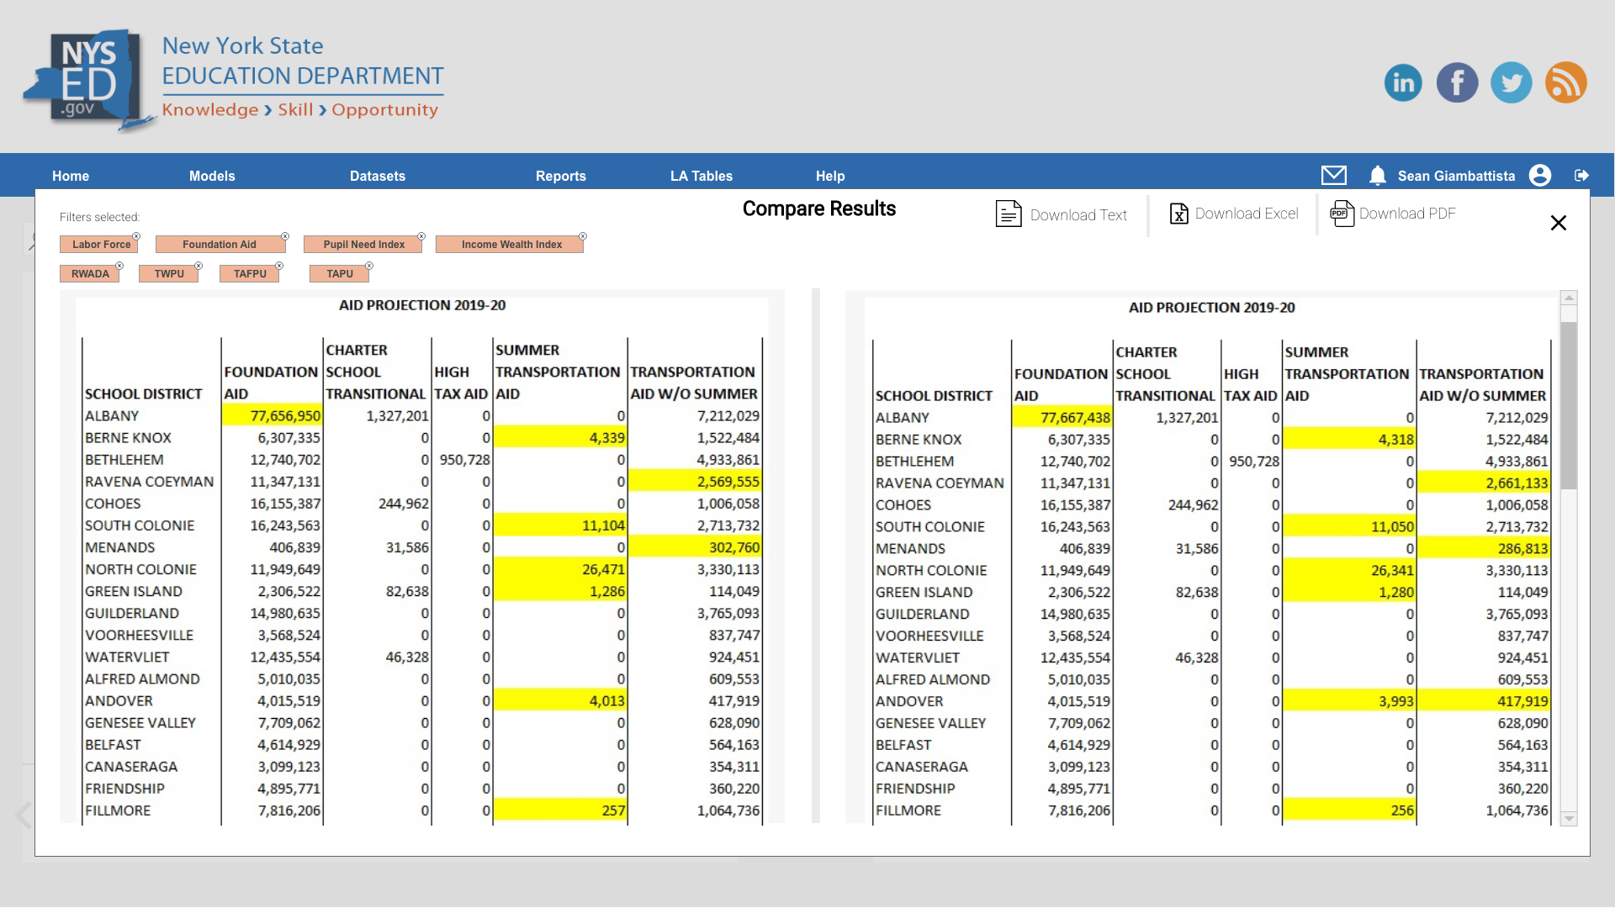Click the previous arrow at left edge
1615x908 pixels.
pyautogui.click(x=24, y=815)
